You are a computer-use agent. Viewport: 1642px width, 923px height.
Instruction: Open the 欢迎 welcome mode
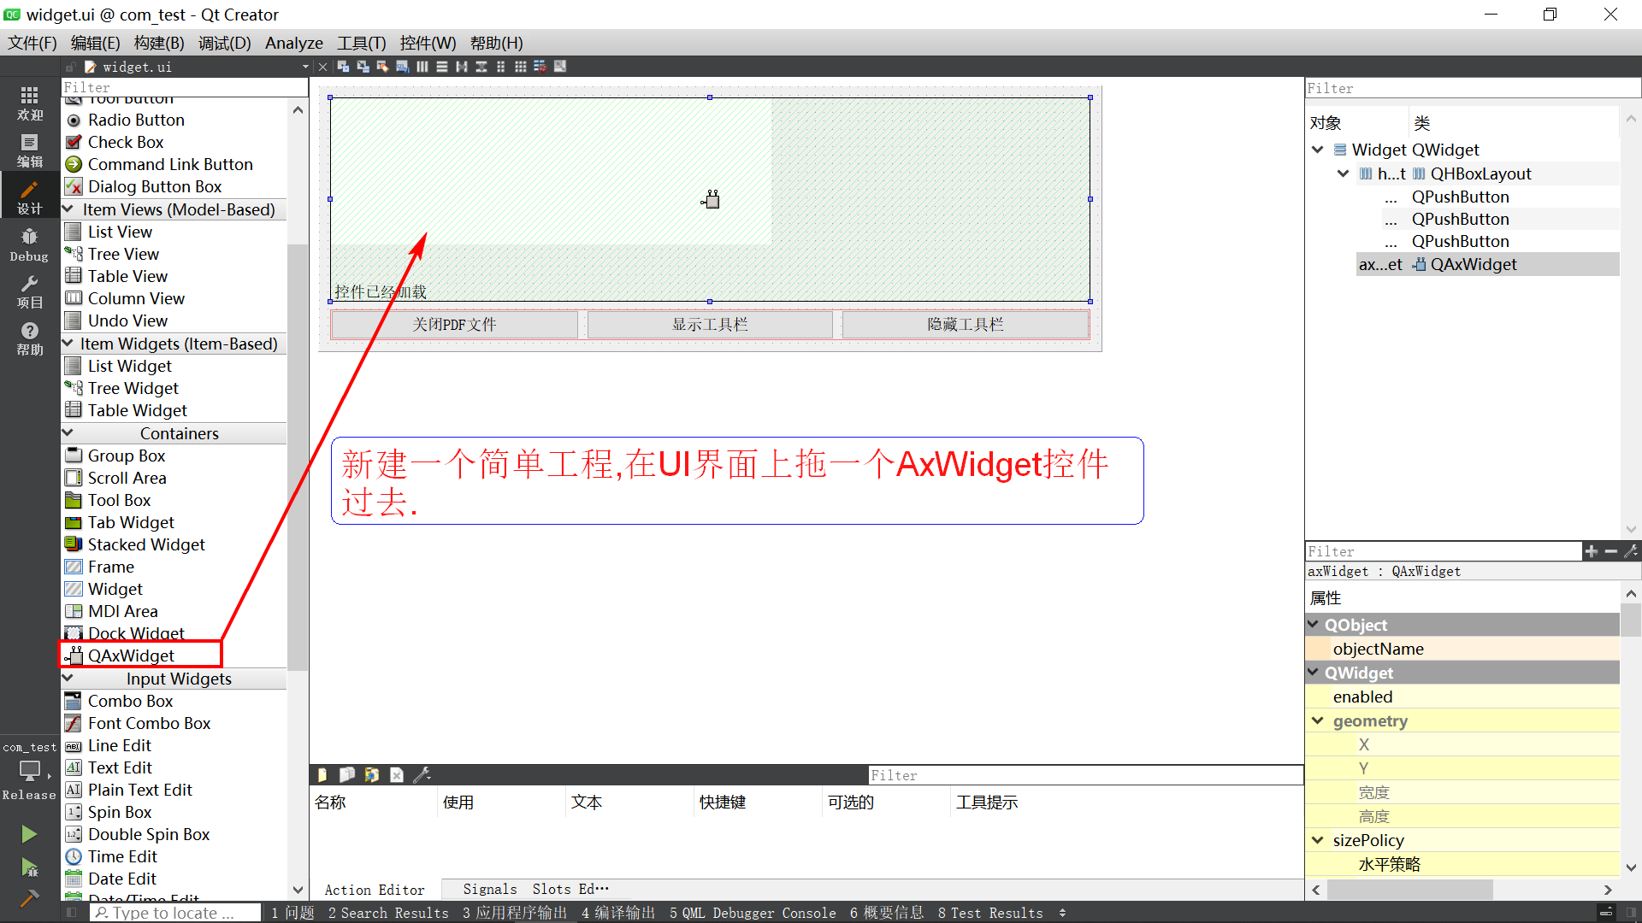[x=29, y=103]
